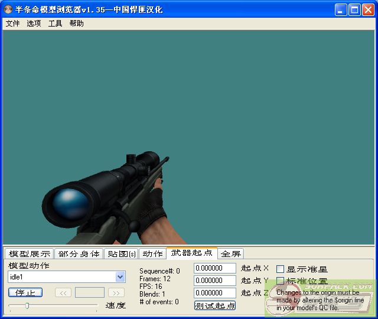
Task: Click the 测试起点 button
Action: pyautogui.click(x=215, y=305)
